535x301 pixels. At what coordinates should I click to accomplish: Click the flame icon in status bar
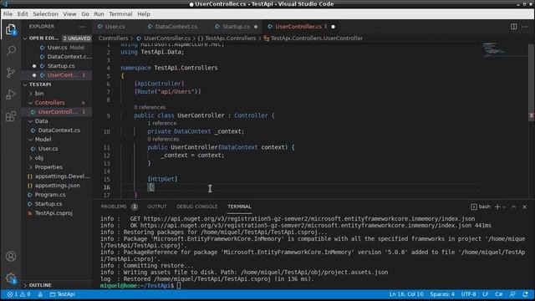point(40,294)
